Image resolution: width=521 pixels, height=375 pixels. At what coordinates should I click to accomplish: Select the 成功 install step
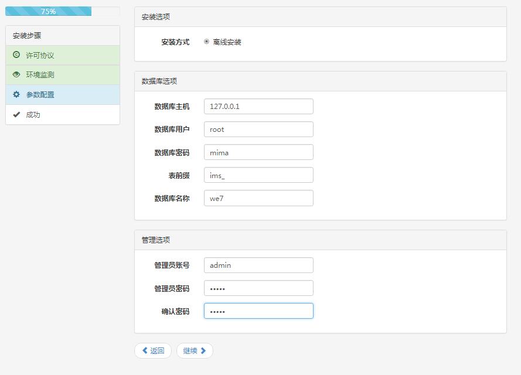63,115
